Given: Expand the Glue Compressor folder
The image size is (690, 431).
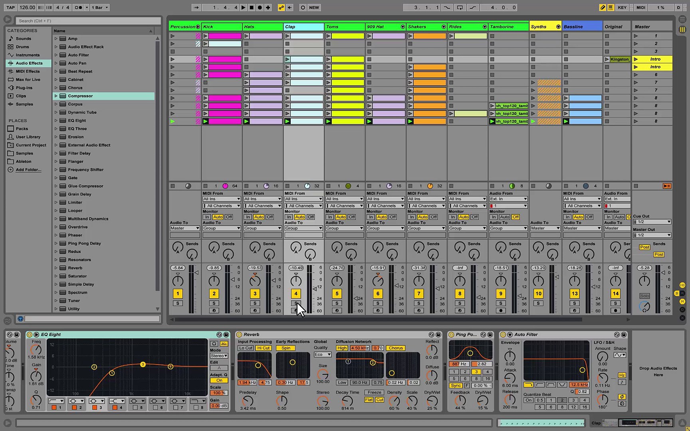Looking at the screenshot, I should coord(56,186).
